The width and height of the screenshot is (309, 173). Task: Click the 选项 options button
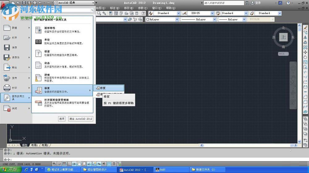coord(62,119)
